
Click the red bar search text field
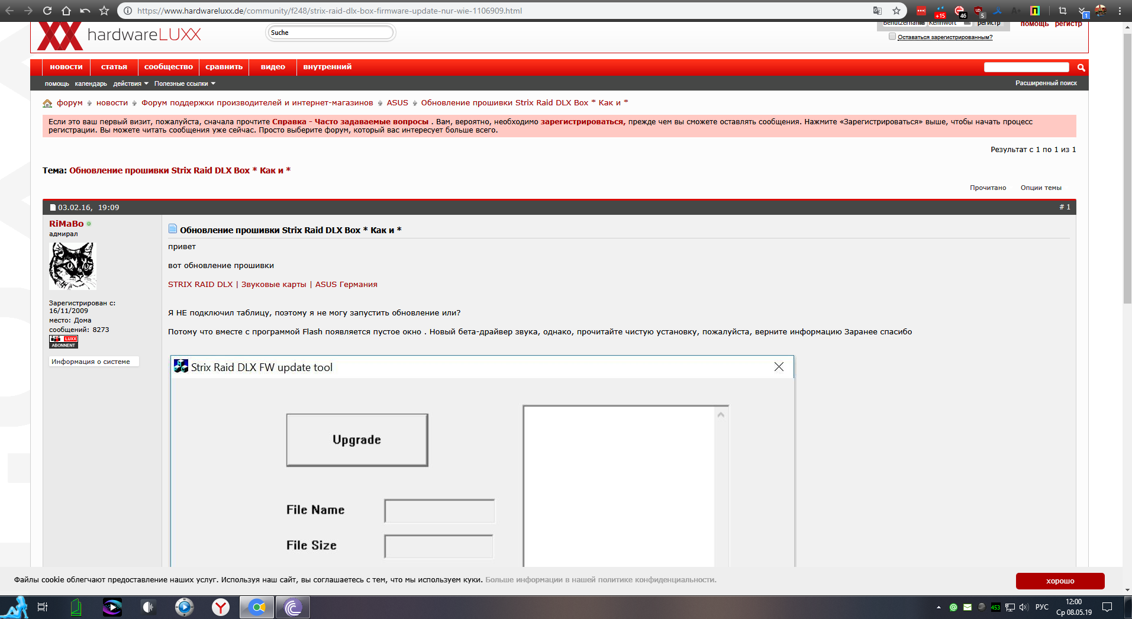point(1027,67)
